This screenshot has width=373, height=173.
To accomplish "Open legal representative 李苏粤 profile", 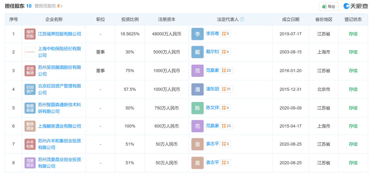I will (x=212, y=34).
